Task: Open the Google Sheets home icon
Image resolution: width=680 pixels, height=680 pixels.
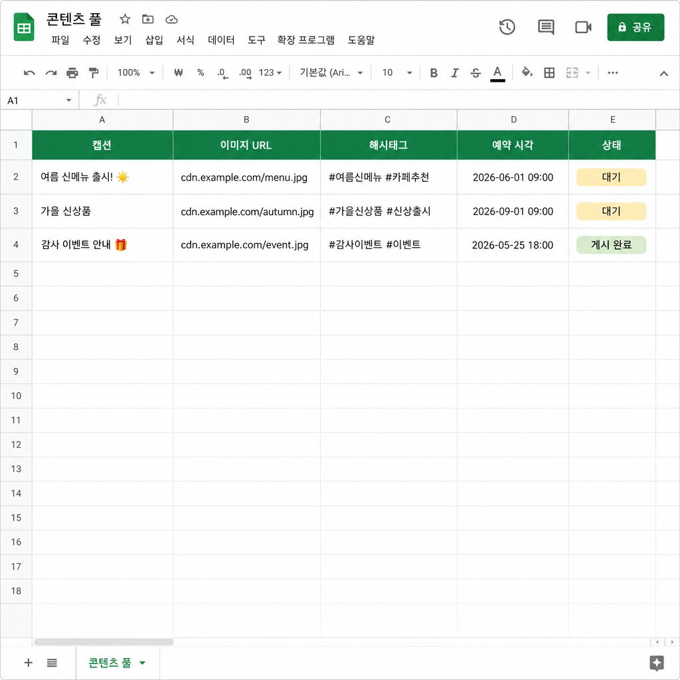Action: (x=24, y=27)
